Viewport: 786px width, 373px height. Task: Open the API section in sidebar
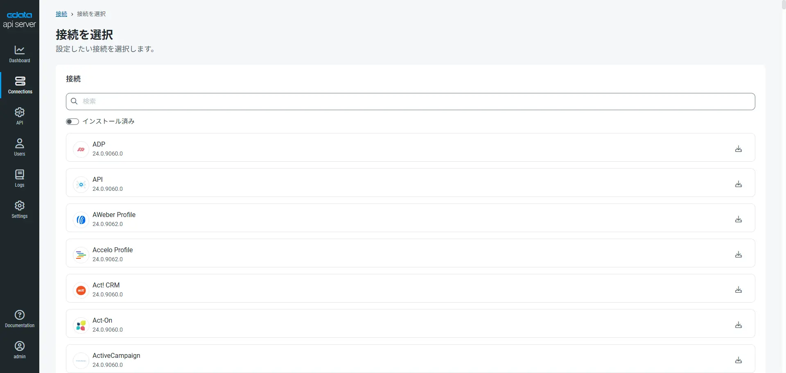[x=20, y=116]
